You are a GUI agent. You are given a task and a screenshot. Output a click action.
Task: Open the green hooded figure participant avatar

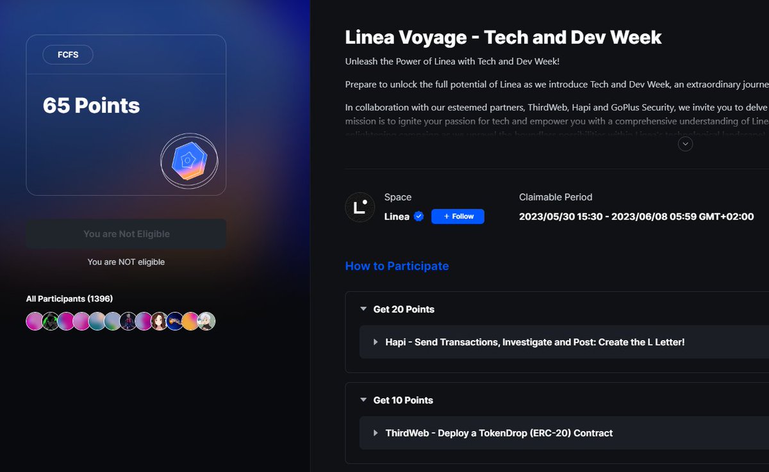click(51, 321)
